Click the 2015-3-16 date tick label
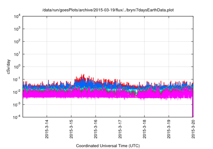 click(96, 129)
